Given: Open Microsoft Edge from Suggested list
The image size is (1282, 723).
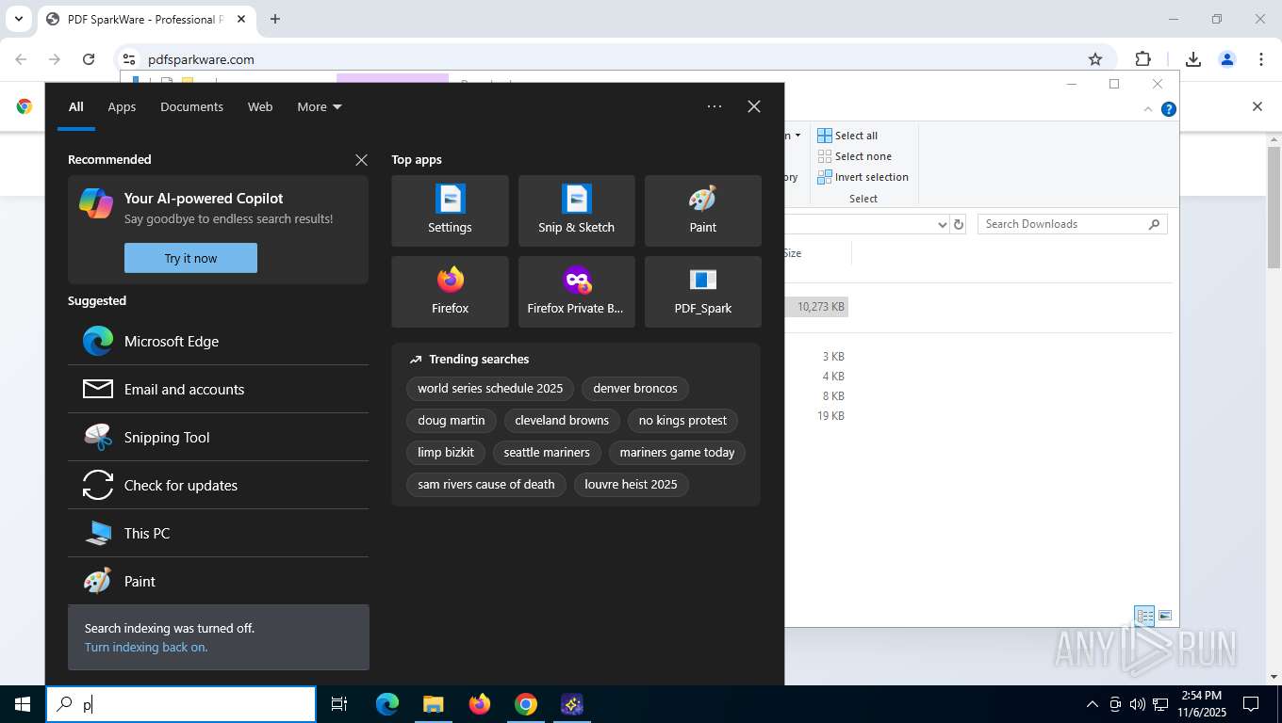Looking at the screenshot, I should coord(218,341).
